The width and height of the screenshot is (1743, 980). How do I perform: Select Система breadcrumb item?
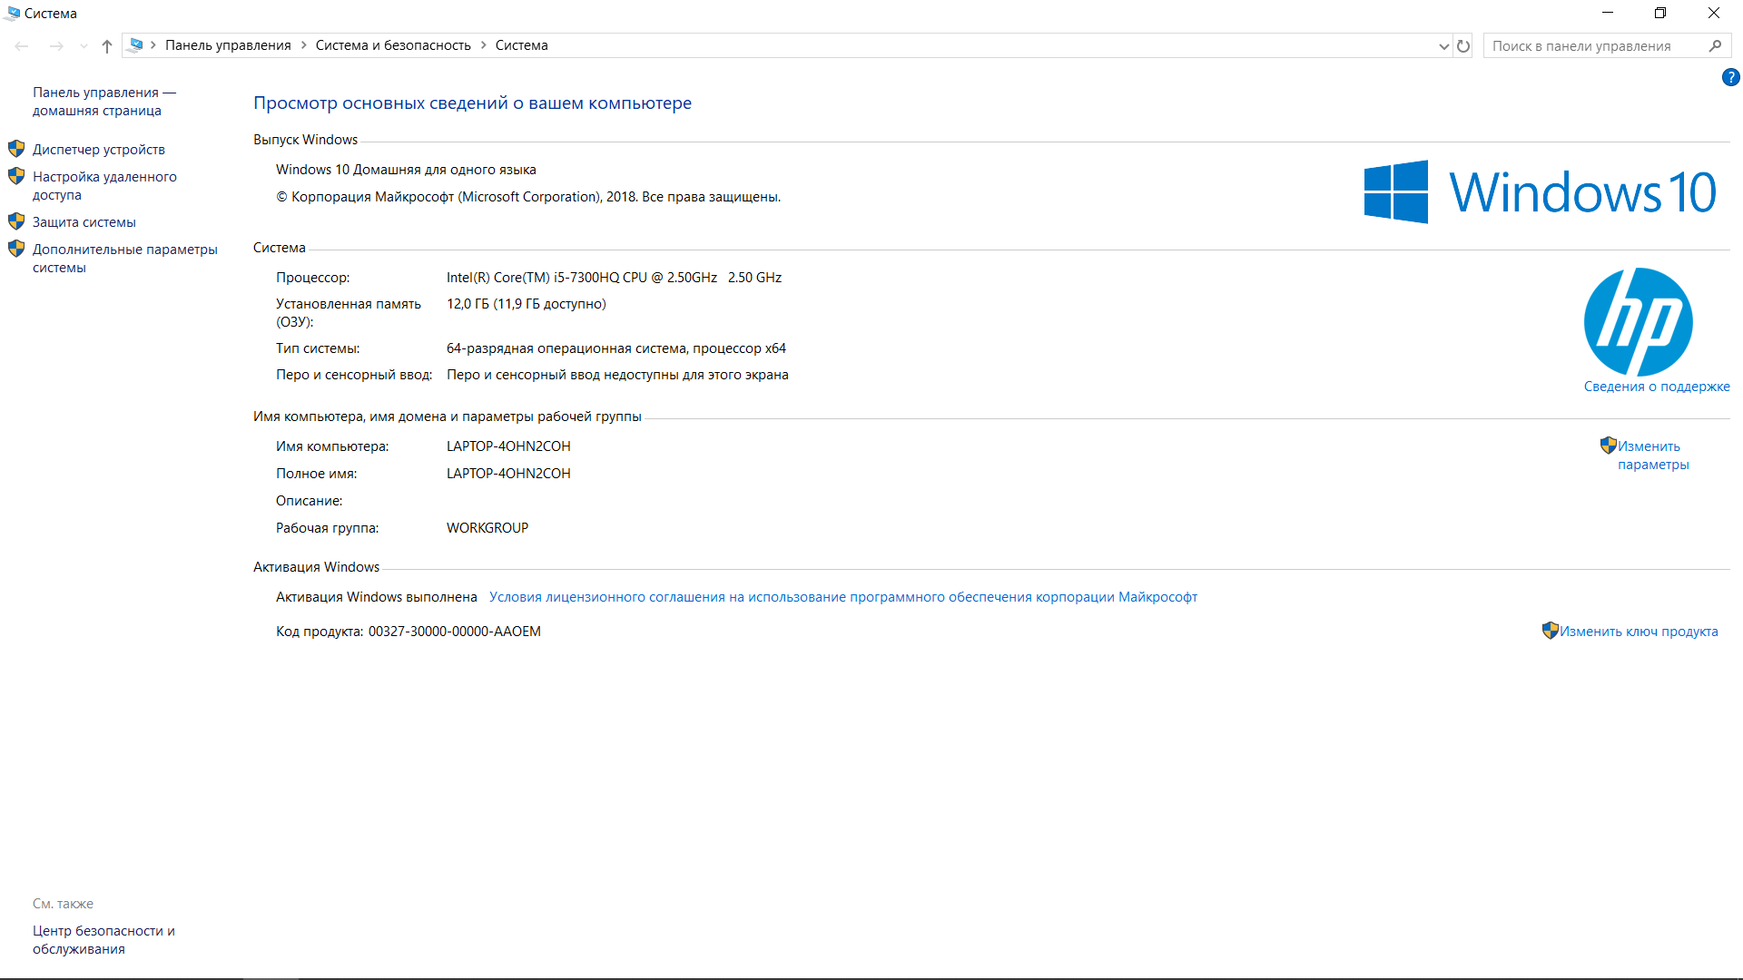pyautogui.click(x=521, y=45)
